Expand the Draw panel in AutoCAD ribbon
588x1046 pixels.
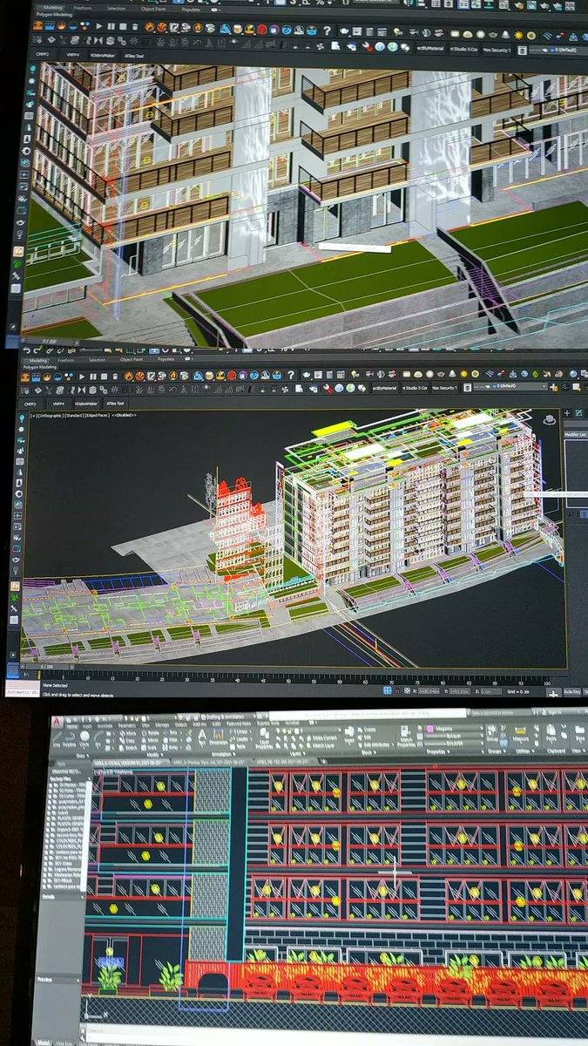(x=83, y=754)
